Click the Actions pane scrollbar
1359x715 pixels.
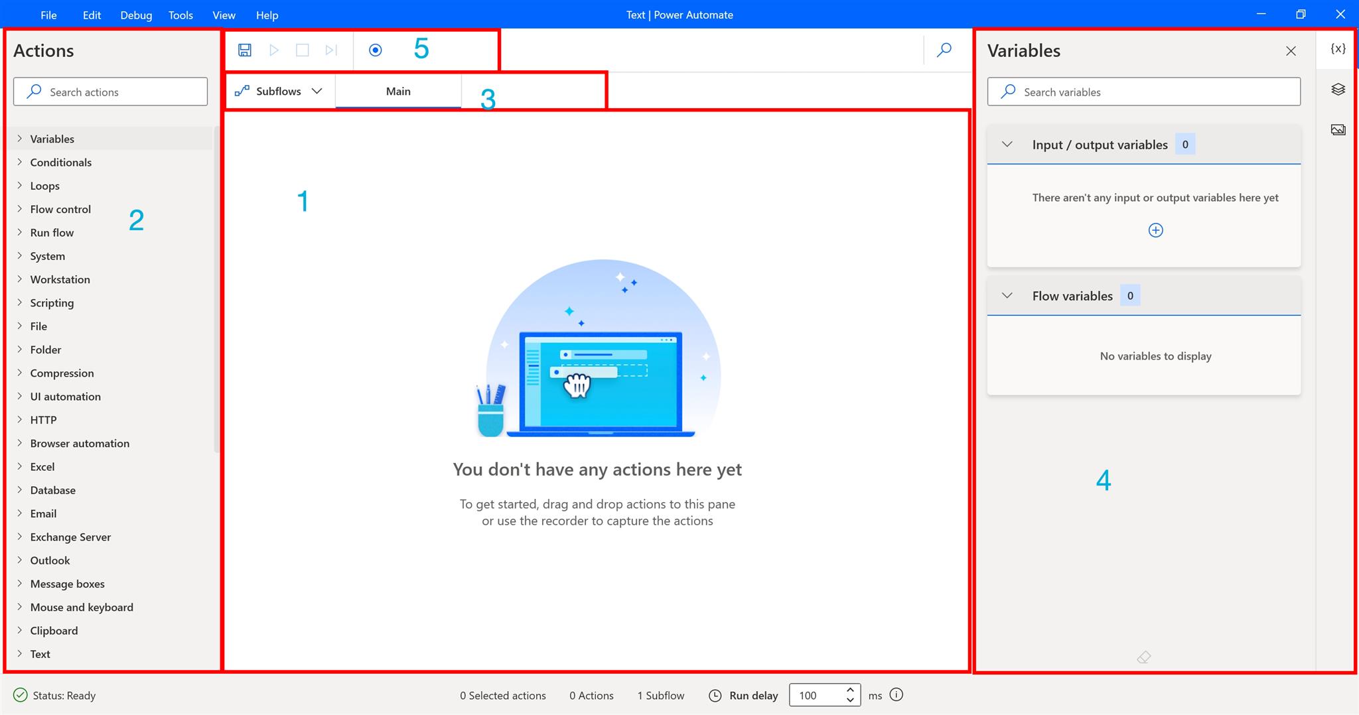click(216, 289)
